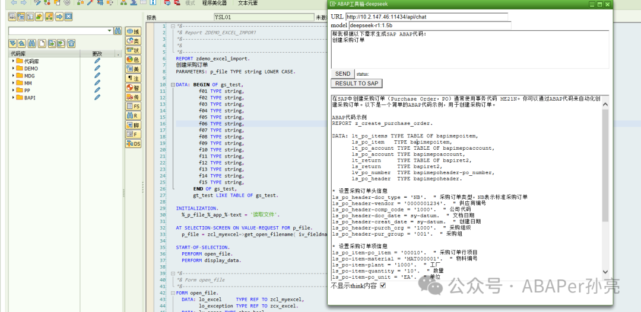Click the edit pencil for MM row
641x312 pixels.
click(97, 83)
